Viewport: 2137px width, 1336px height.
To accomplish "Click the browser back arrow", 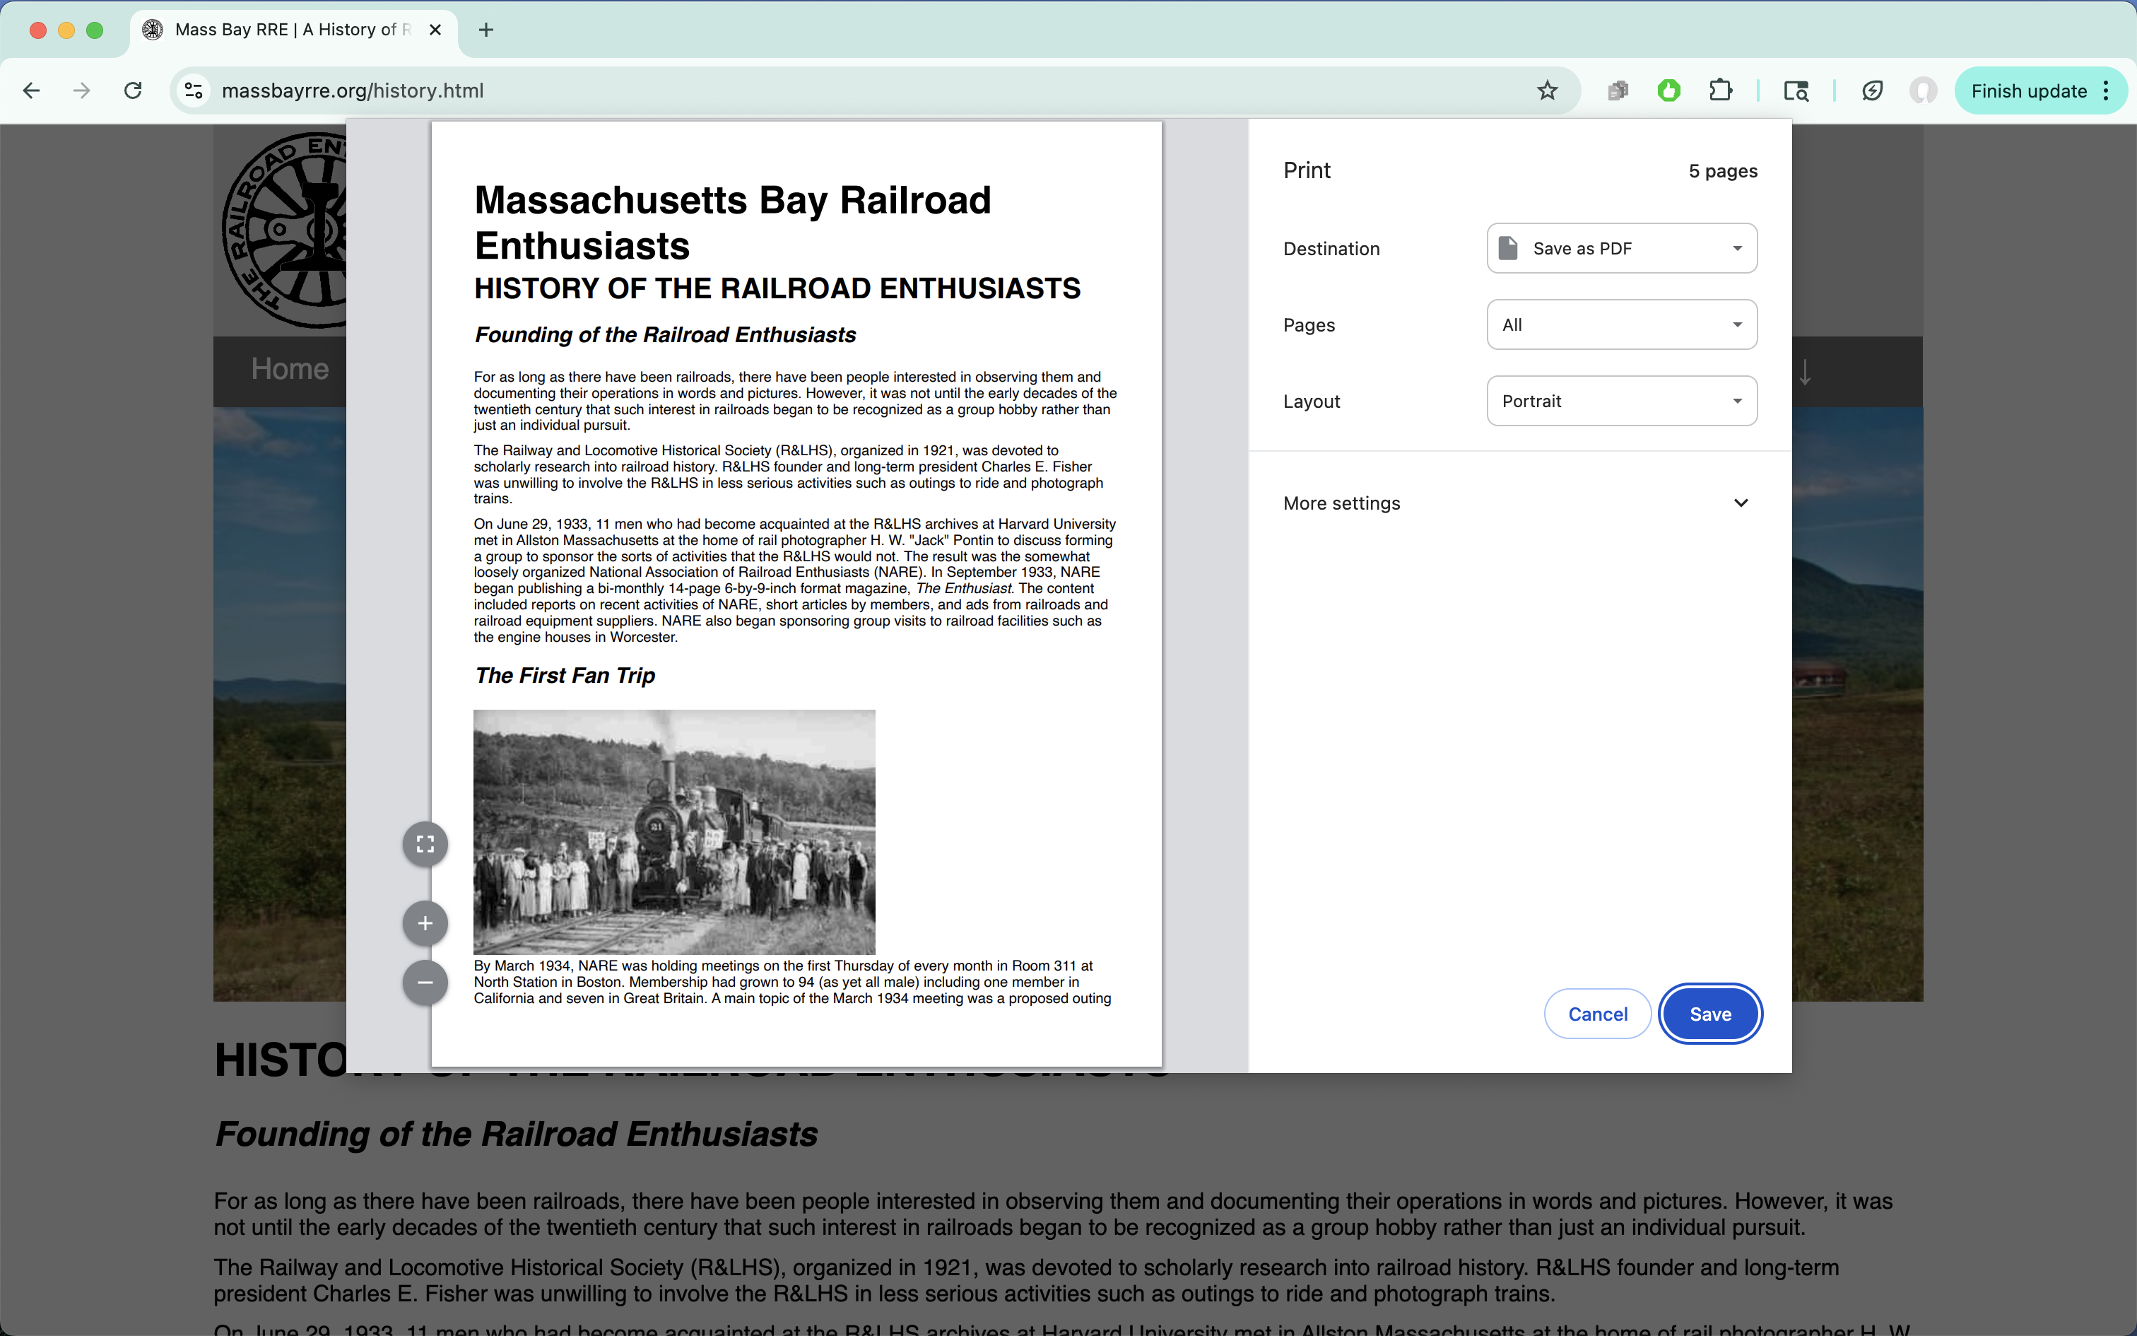I will coord(32,90).
